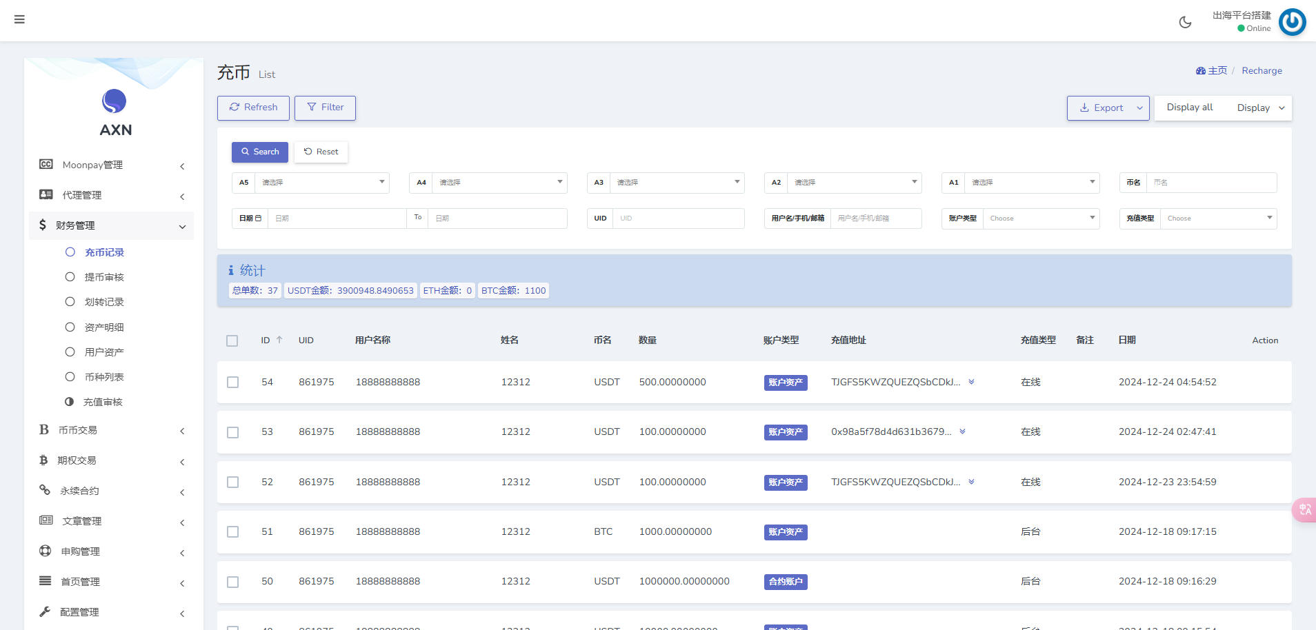This screenshot has width=1316, height=630.
Task: Select checkbox for row ID 51
Action: coord(233,532)
